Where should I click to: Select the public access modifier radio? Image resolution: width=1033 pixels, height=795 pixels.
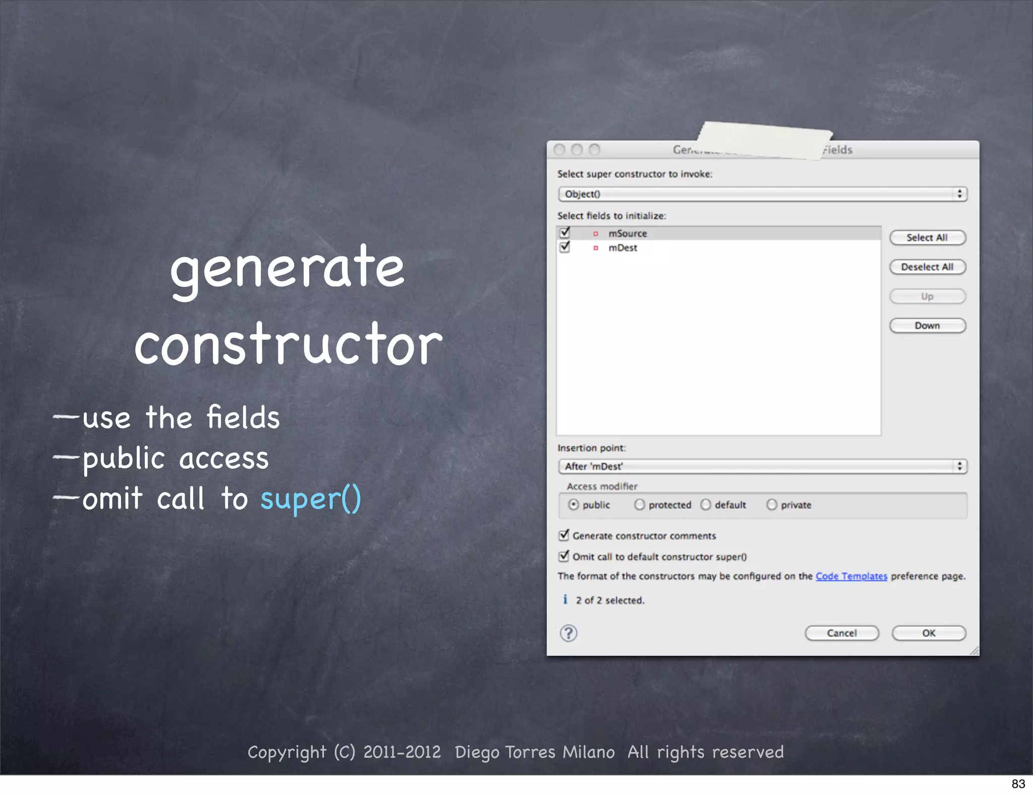tap(573, 505)
